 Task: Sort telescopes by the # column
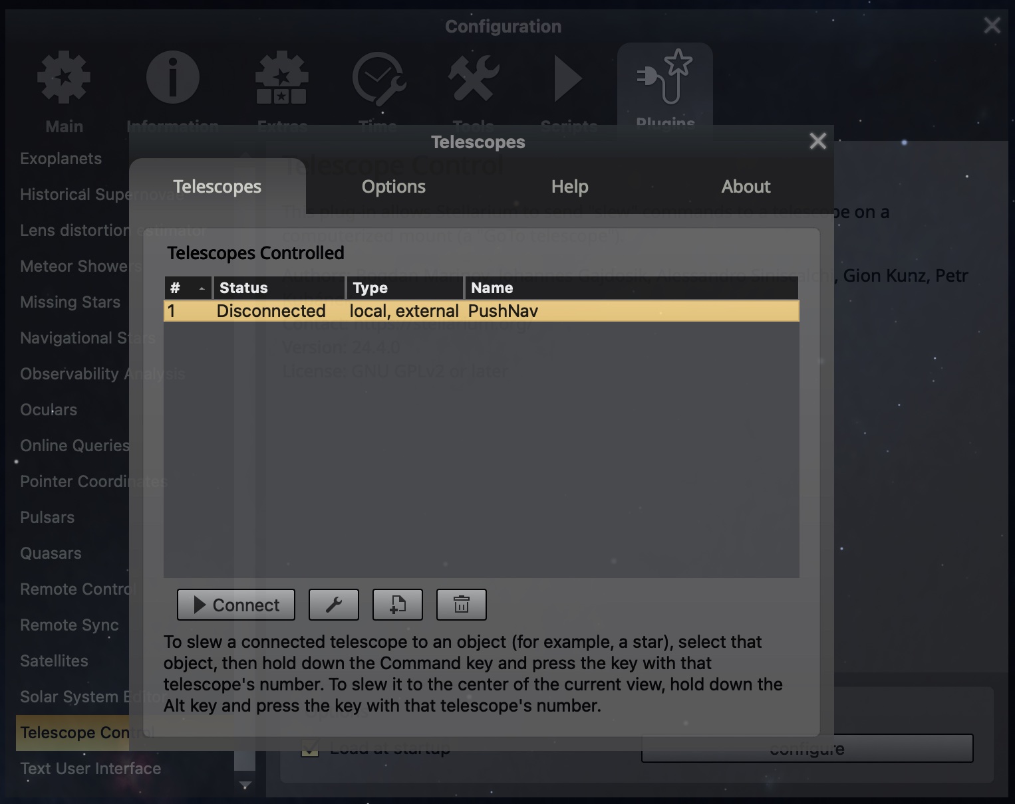(x=187, y=288)
